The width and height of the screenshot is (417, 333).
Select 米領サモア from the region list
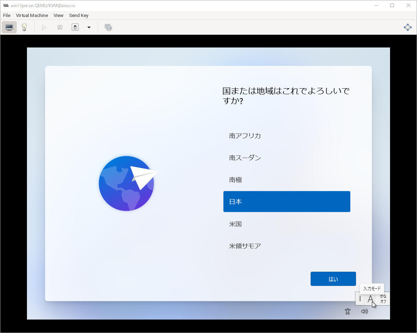pyautogui.click(x=287, y=246)
